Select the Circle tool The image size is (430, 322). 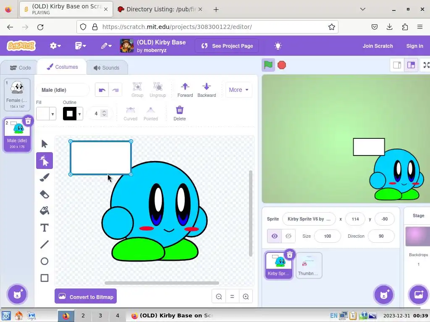click(x=45, y=261)
